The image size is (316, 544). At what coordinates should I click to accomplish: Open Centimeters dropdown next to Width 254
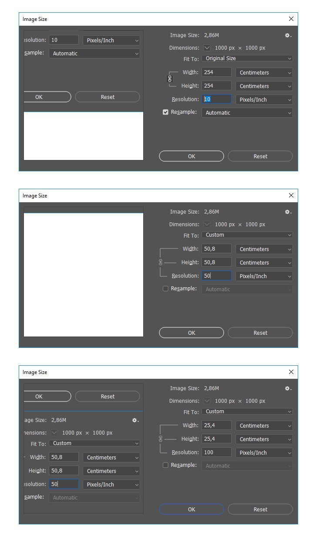point(264,73)
